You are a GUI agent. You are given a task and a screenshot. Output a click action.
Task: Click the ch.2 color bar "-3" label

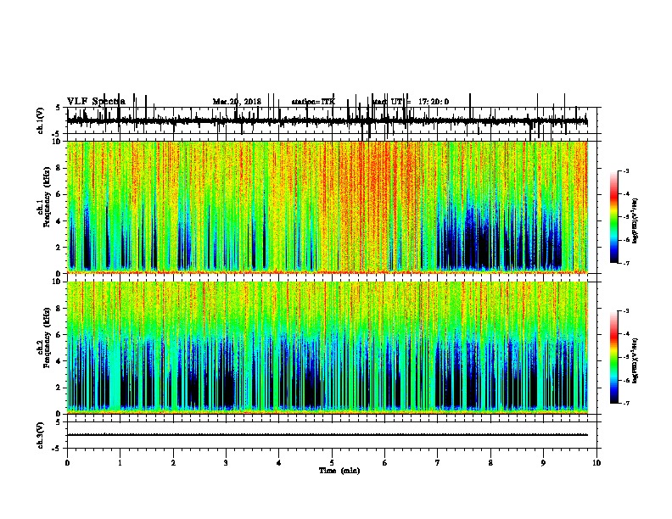pos(626,311)
